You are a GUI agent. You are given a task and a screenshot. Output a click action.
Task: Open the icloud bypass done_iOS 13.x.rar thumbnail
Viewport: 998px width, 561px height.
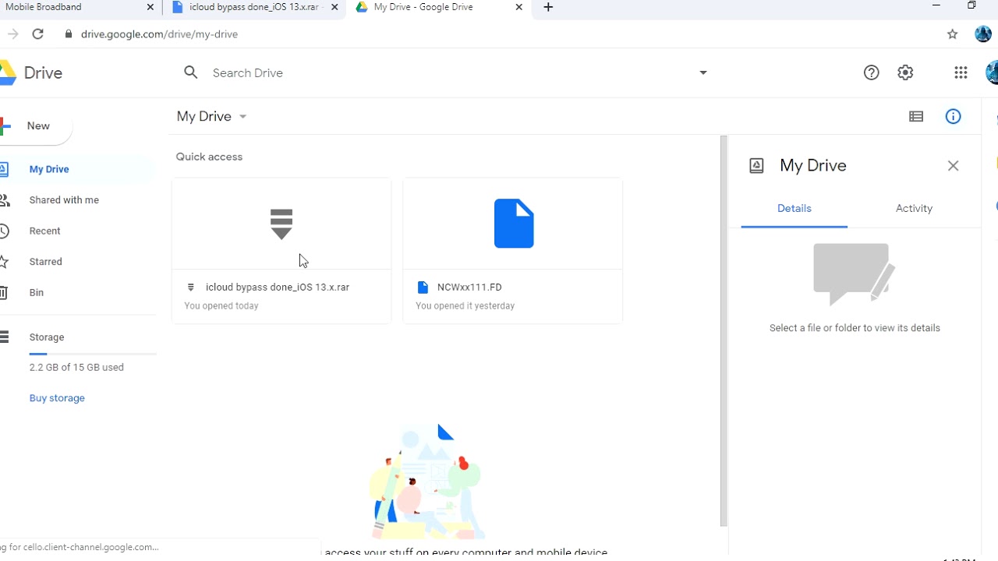[281, 224]
